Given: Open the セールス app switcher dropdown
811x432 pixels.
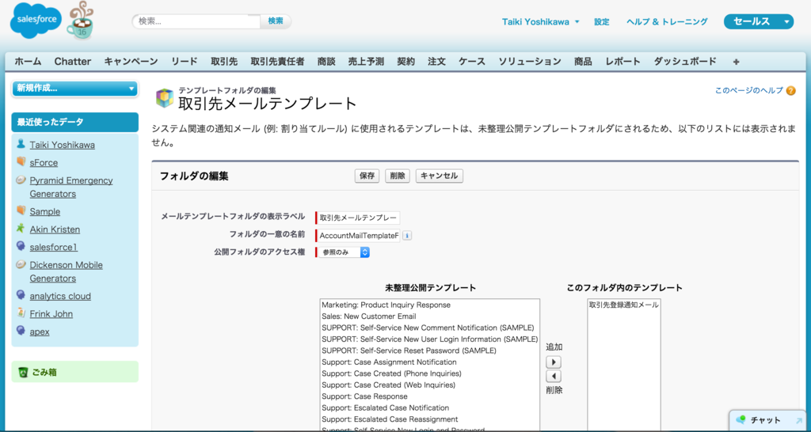Looking at the screenshot, I should point(758,21).
